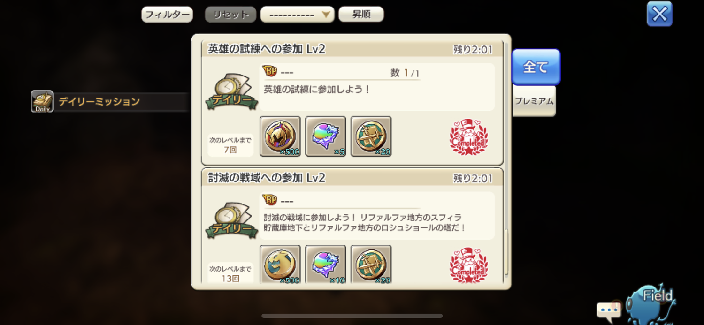Tap daily badge of 討滅の戦域 mission
This screenshot has height=325, width=704.
pyautogui.click(x=232, y=220)
